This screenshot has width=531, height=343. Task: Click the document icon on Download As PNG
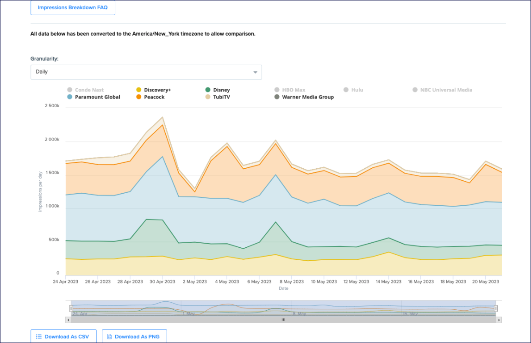tap(110, 336)
